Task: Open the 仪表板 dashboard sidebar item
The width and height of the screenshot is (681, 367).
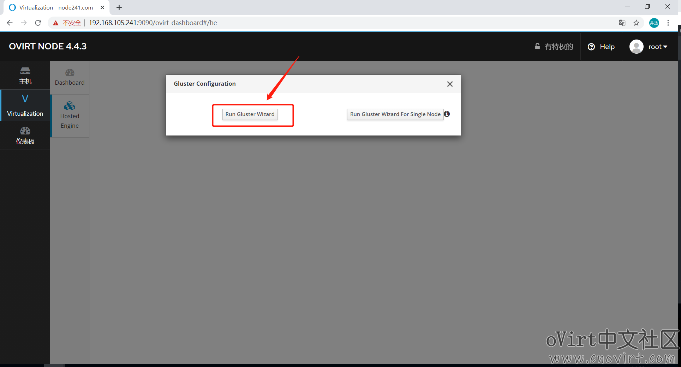Action: pos(25,136)
